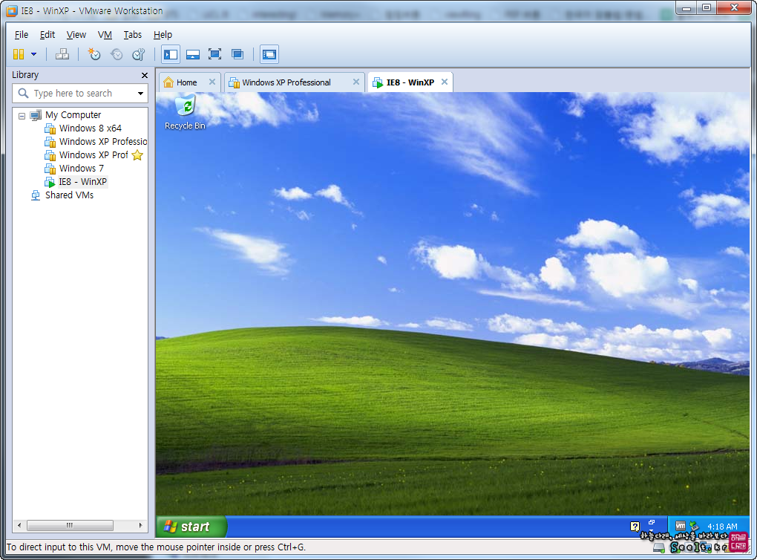Revert the VM to snapshot icon
Viewport: 757px width, 560px height.
[x=117, y=54]
